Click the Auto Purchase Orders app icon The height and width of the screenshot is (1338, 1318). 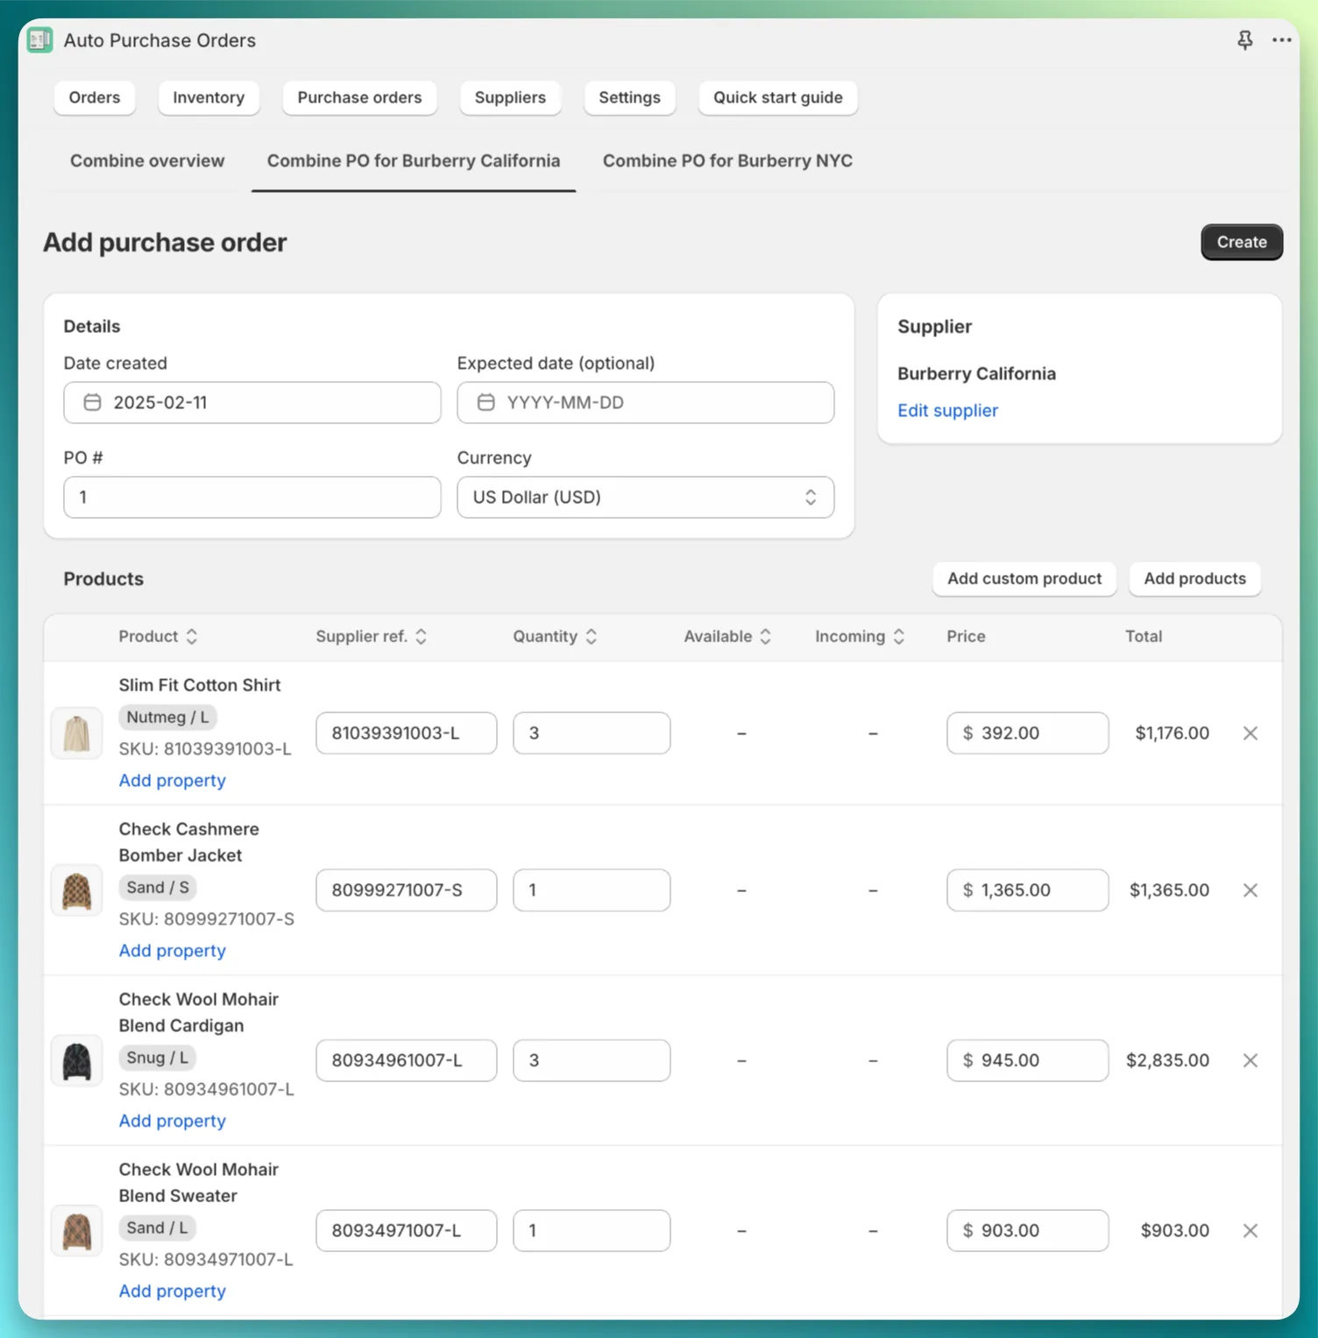click(x=39, y=40)
